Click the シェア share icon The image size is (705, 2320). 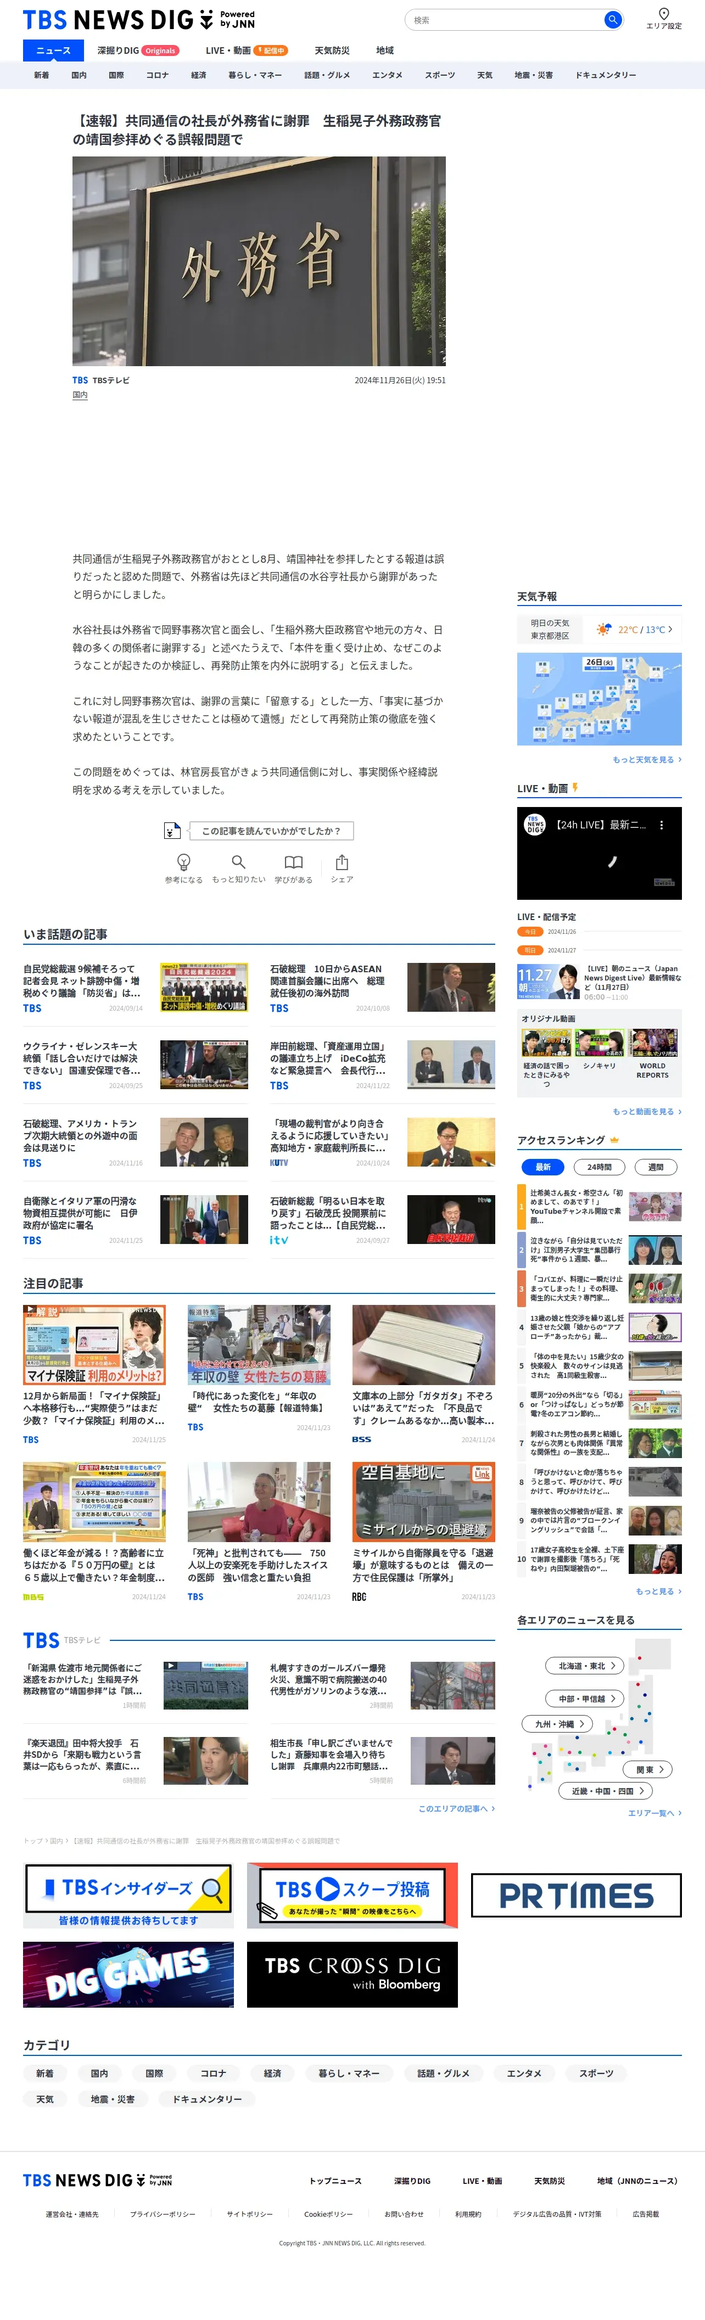click(x=342, y=862)
